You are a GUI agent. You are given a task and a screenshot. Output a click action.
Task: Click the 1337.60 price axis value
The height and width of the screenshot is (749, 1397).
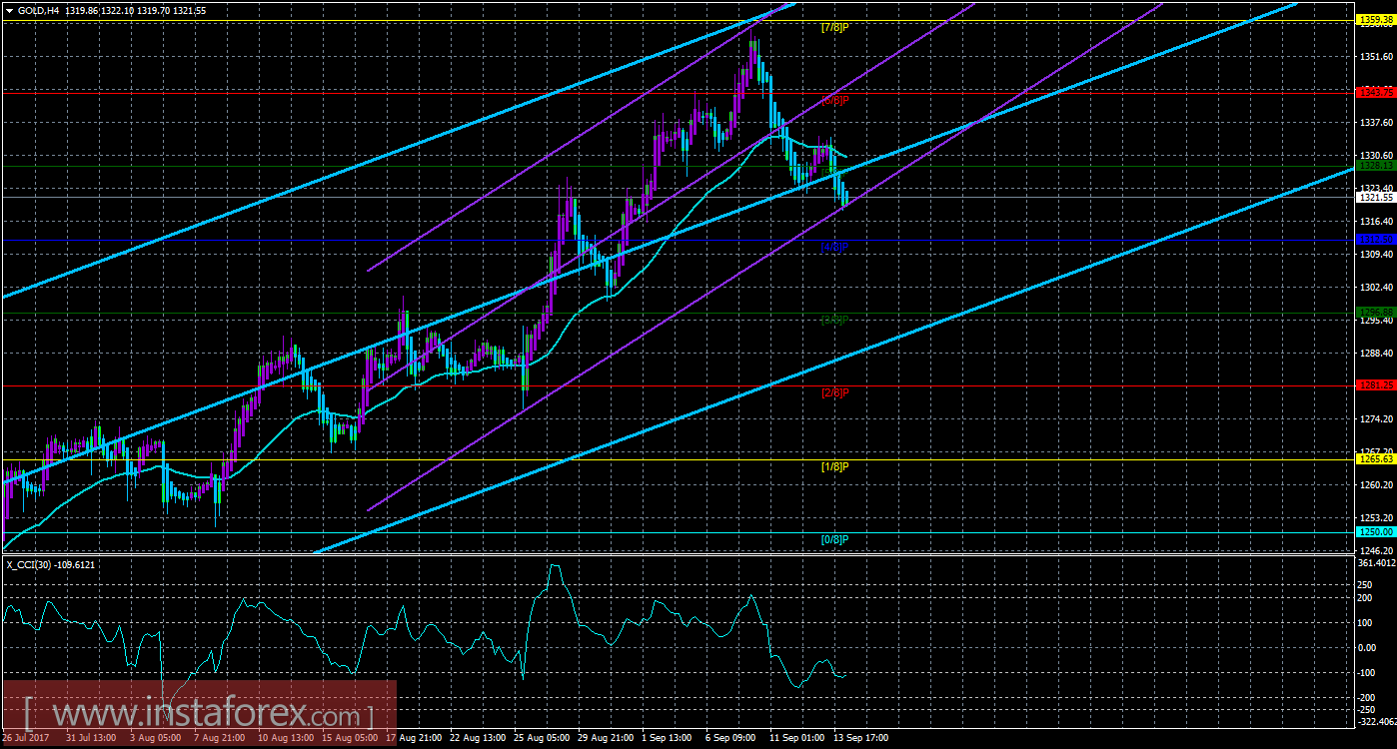pyautogui.click(x=1376, y=123)
